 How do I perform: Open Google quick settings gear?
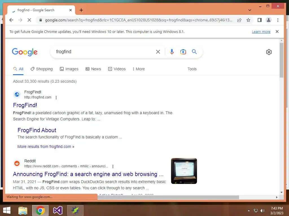[x=269, y=52]
